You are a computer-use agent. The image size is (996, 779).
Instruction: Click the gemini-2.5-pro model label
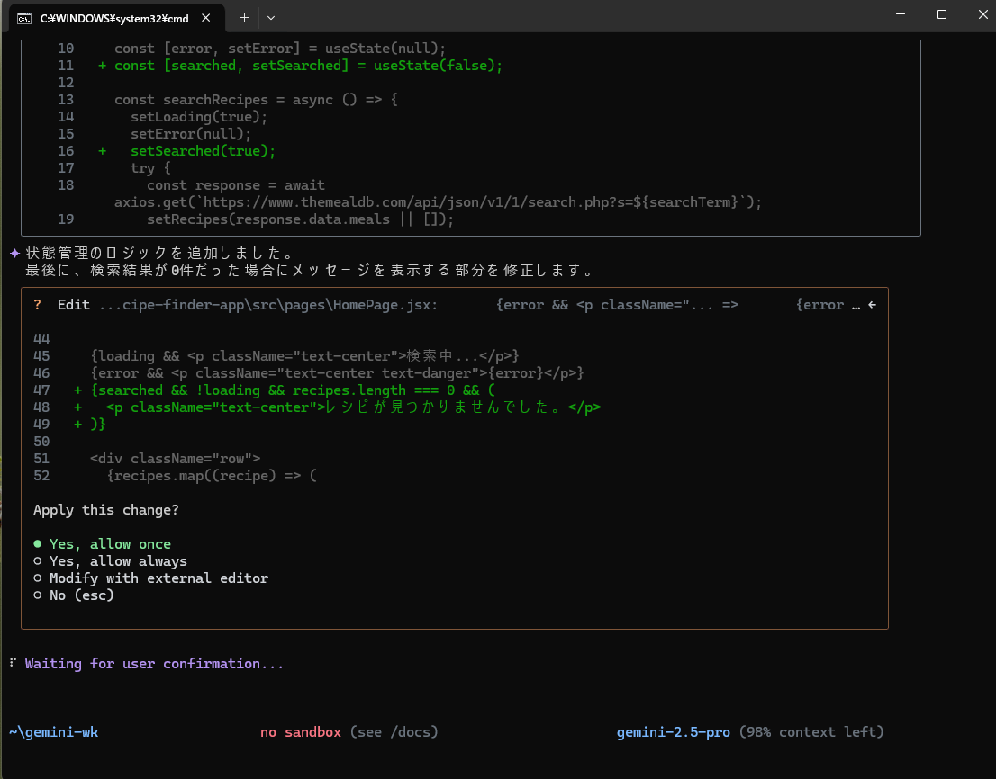(x=673, y=732)
